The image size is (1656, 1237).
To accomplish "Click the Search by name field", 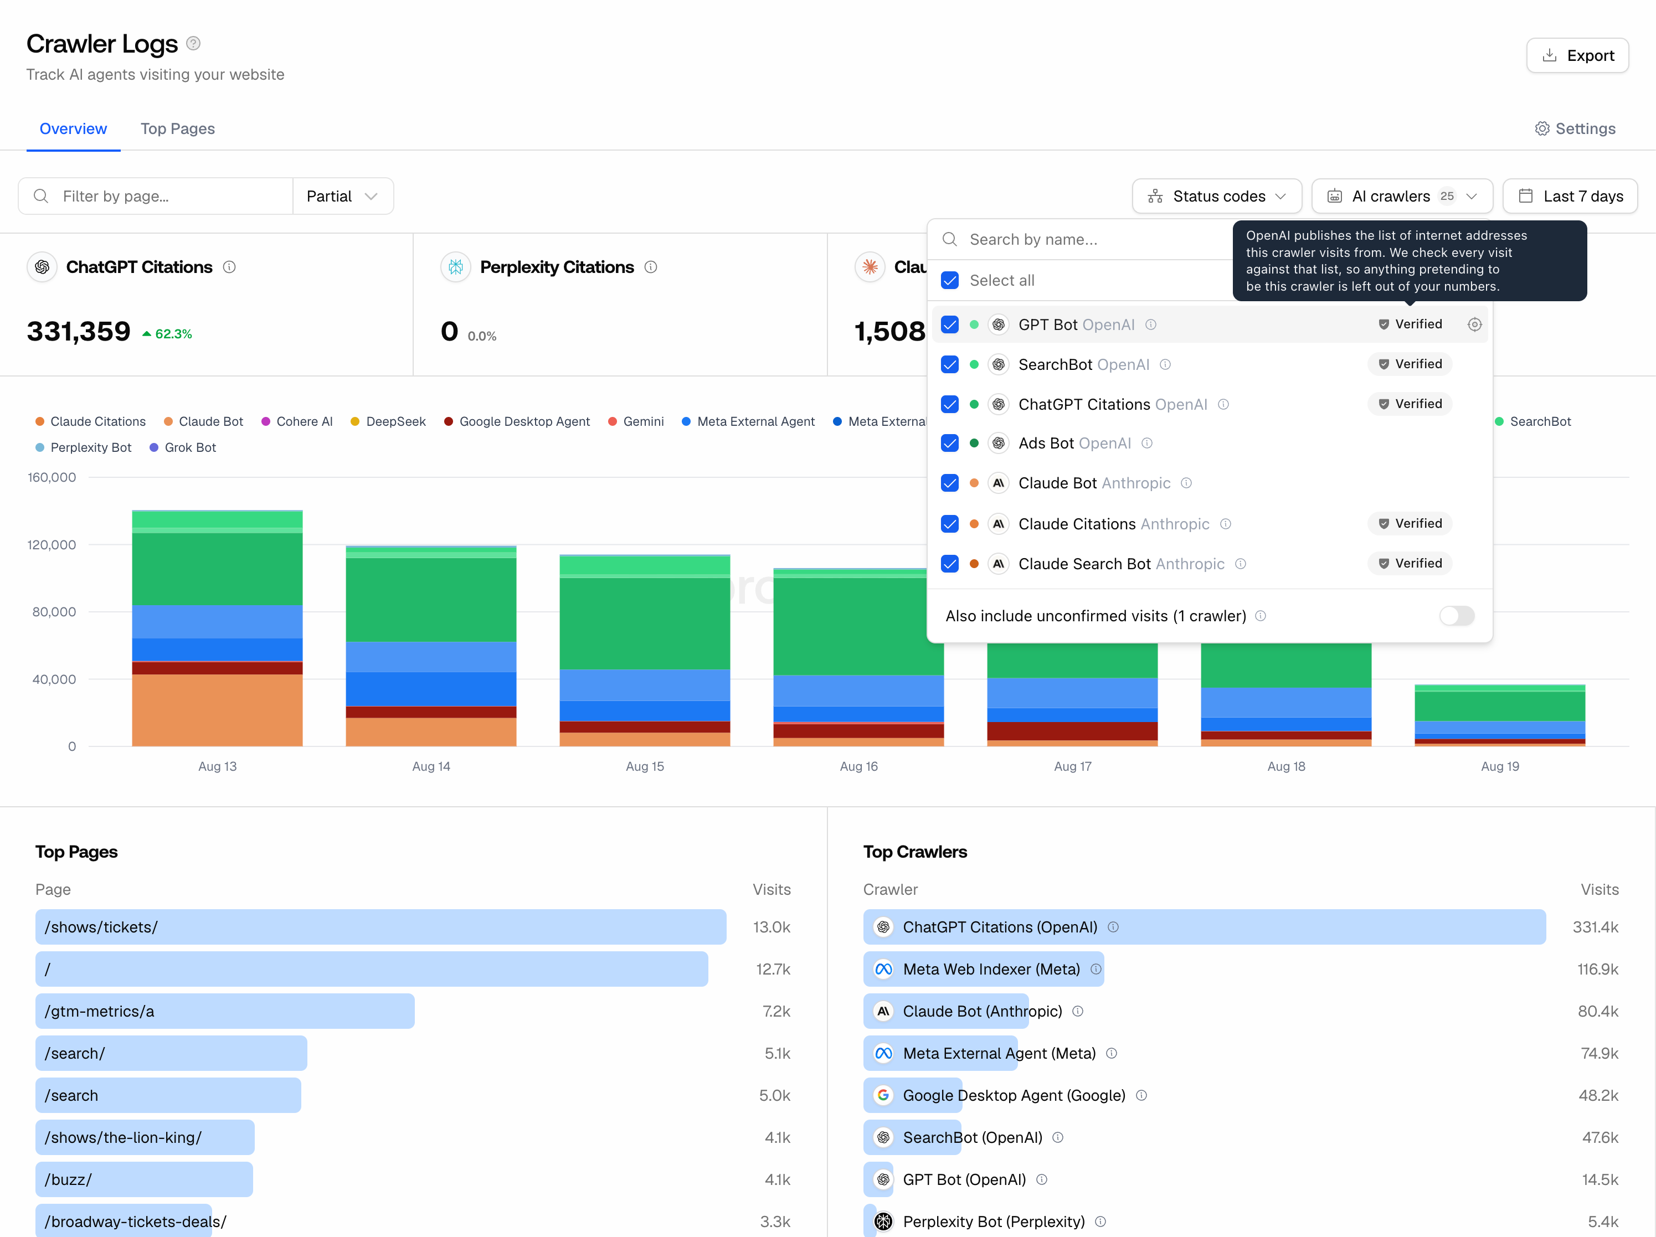I will point(1086,239).
